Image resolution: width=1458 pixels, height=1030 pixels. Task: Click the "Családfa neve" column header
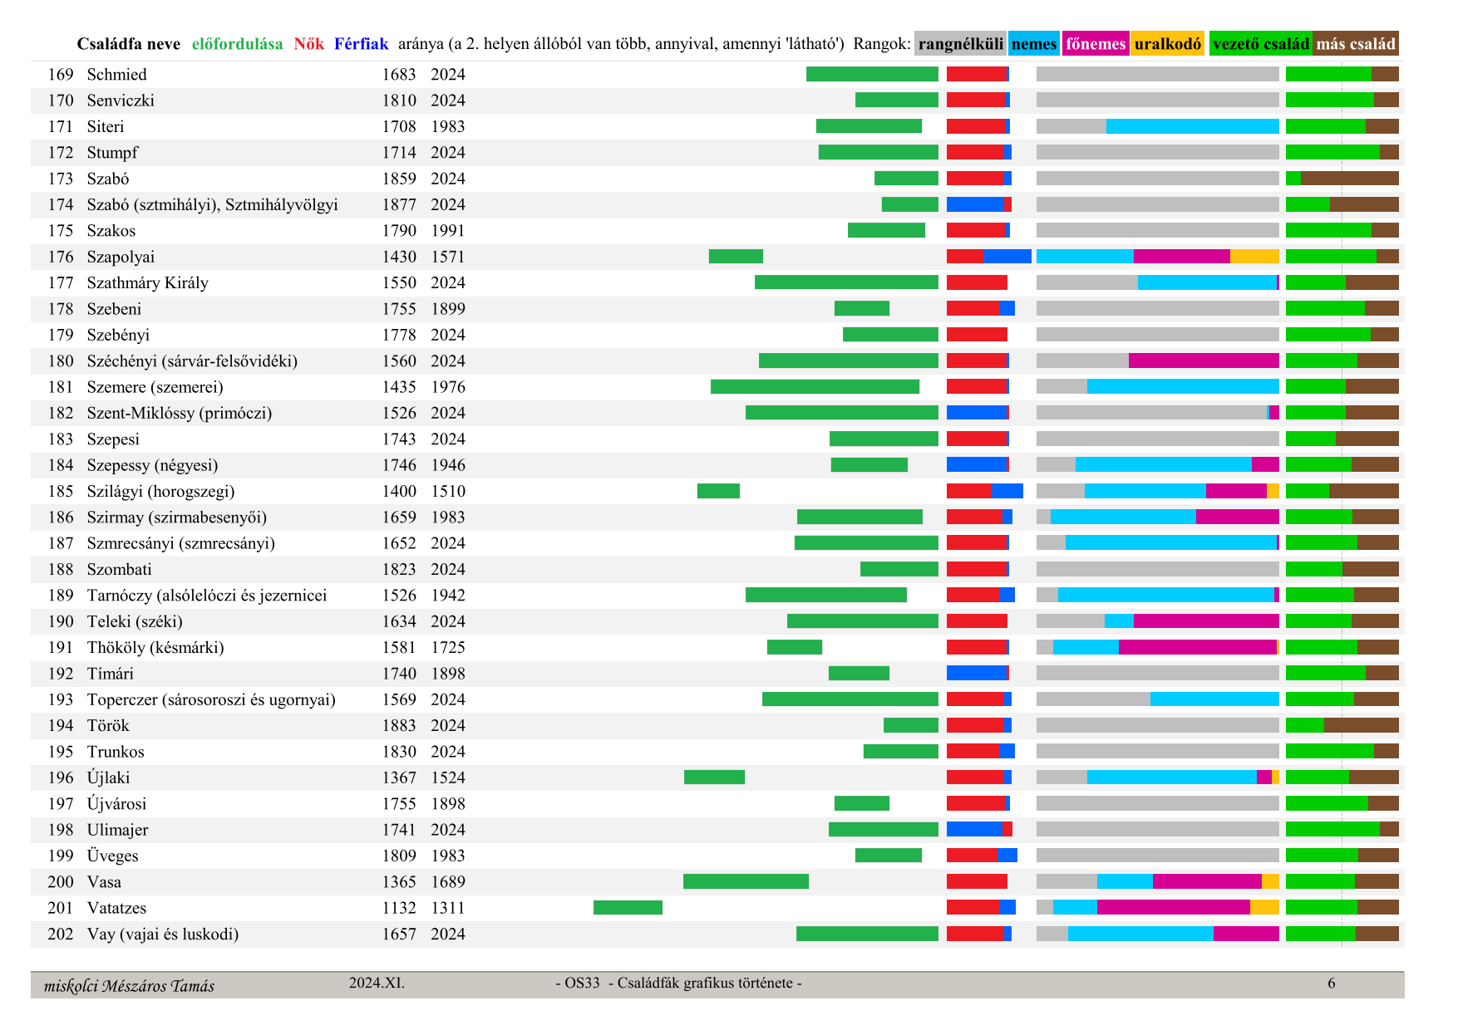pyautogui.click(x=128, y=44)
